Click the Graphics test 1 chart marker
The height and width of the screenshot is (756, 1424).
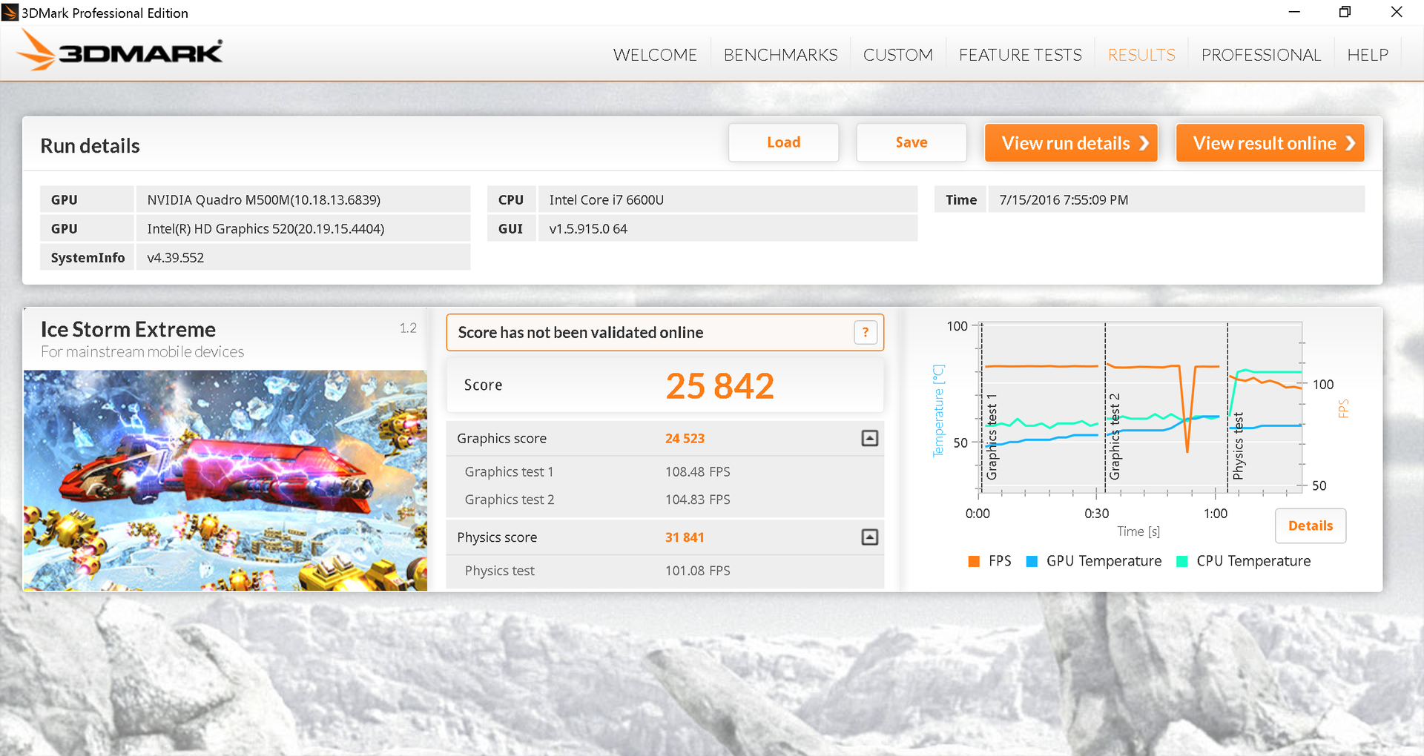(992, 437)
